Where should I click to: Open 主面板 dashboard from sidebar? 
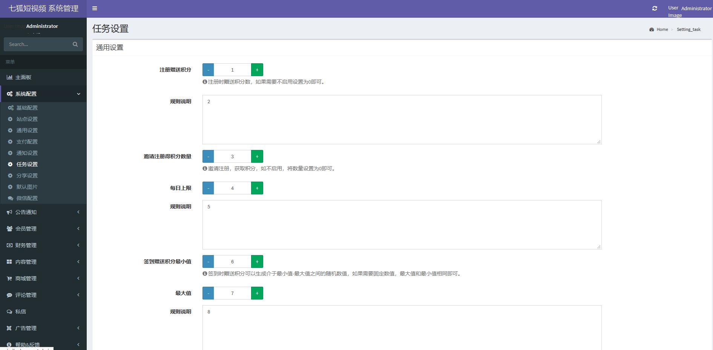click(x=23, y=77)
